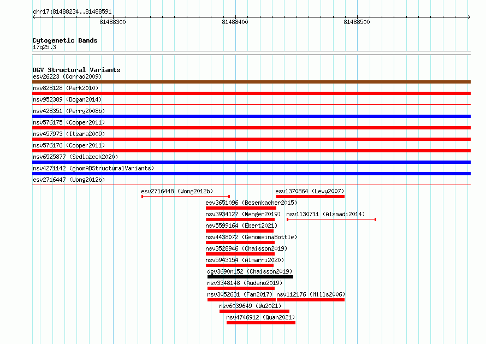Open nsv4438072 (GenomeinaBottle) variant
Image resolution: width=486 pixels, height=344 pixels.
point(251,237)
